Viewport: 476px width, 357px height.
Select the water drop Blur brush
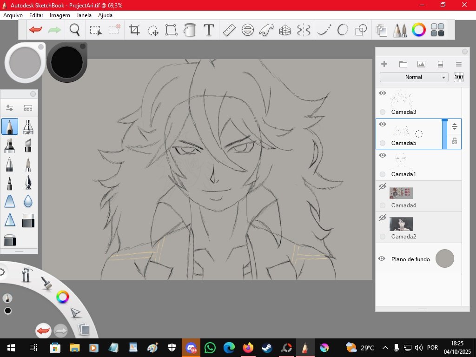click(28, 201)
